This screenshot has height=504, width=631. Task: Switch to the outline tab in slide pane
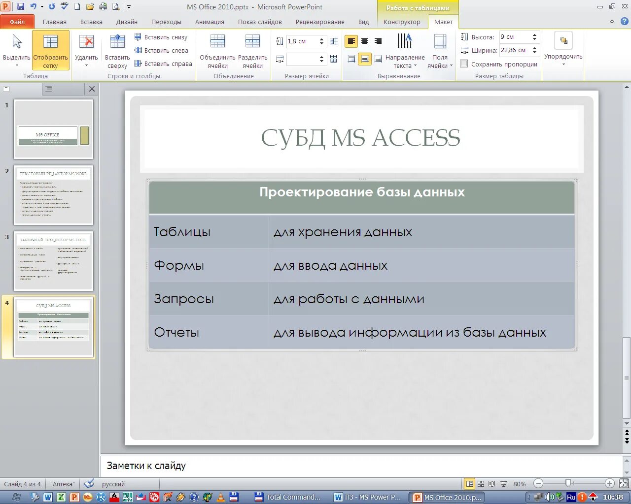(x=49, y=89)
